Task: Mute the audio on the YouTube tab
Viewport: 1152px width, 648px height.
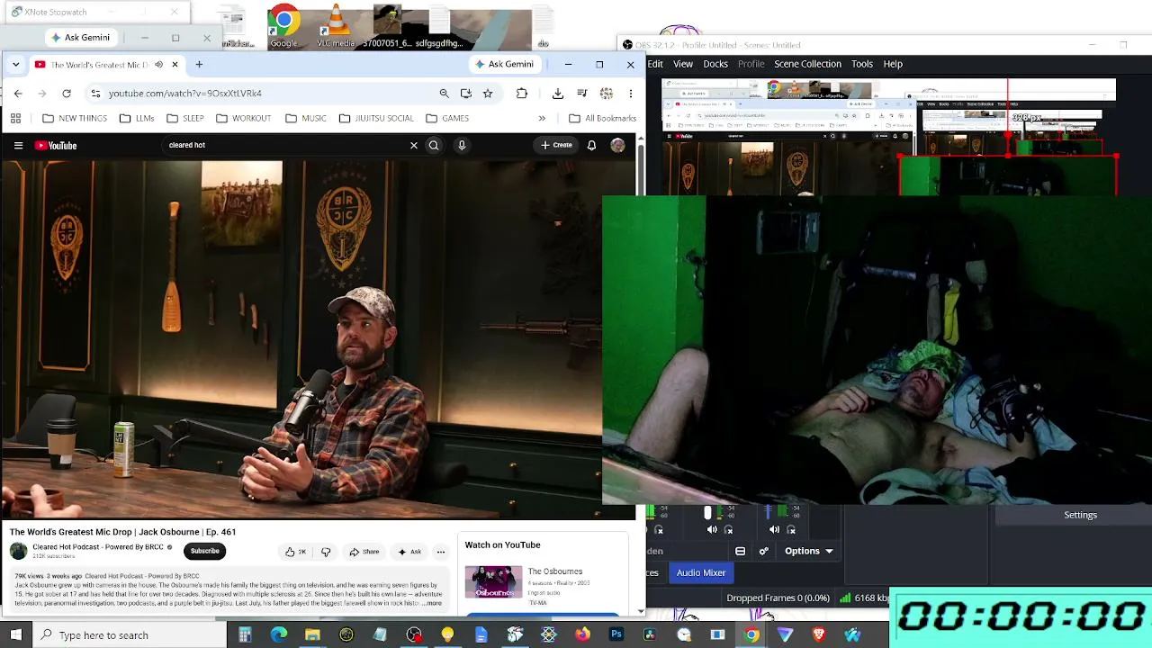Action: click(x=158, y=65)
